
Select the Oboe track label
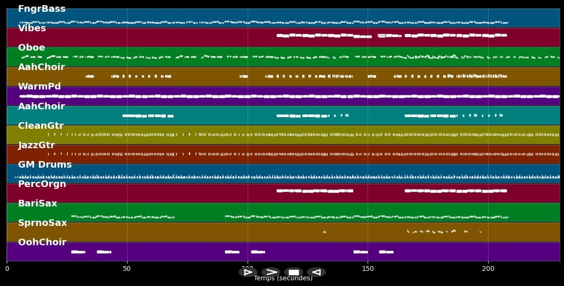pos(31,47)
